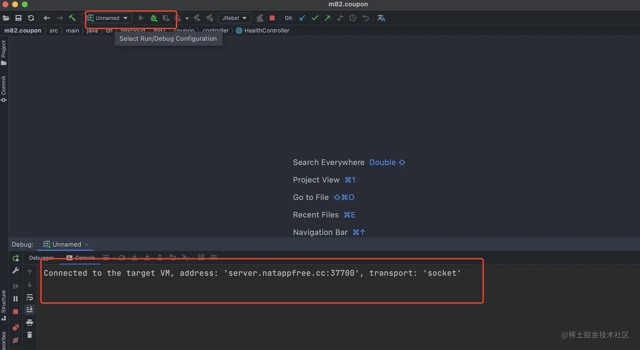Click the Show Execution Point icon
The image size is (640, 350).
coord(106,257)
